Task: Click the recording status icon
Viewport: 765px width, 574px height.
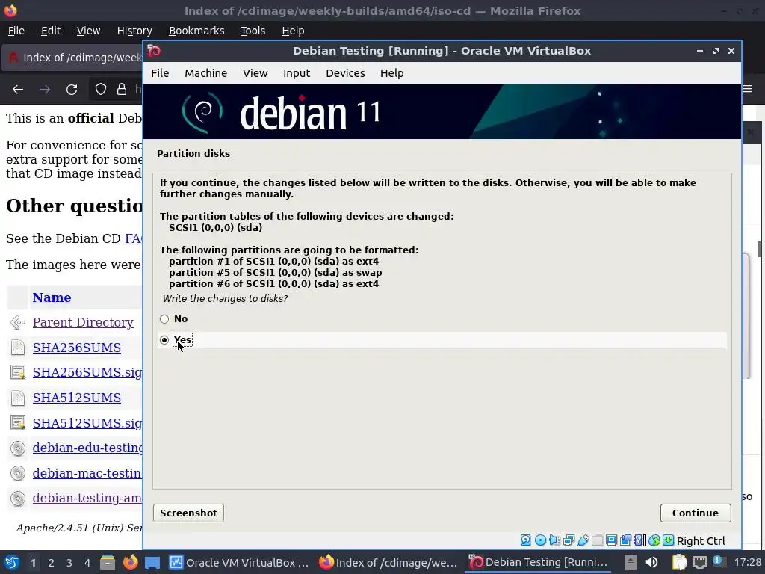Action: point(625,540)
